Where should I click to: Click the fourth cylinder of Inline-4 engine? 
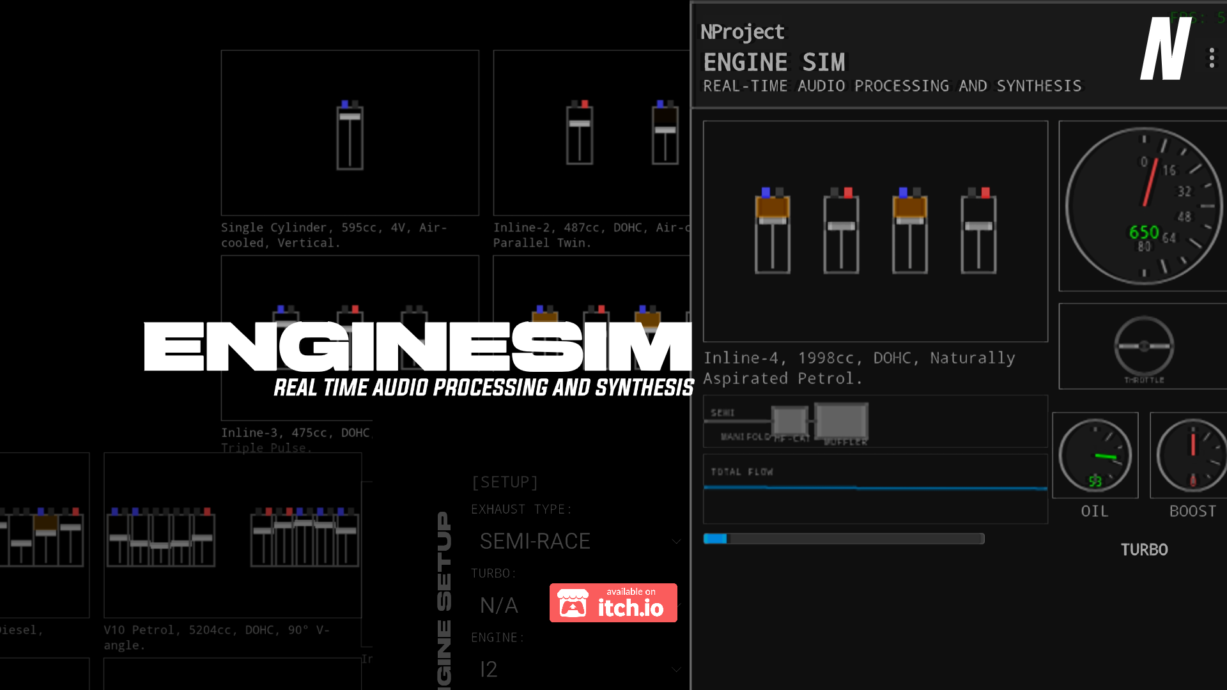pos(978,231)
